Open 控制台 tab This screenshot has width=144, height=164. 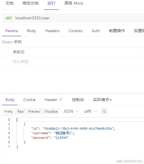click(78, 100)
